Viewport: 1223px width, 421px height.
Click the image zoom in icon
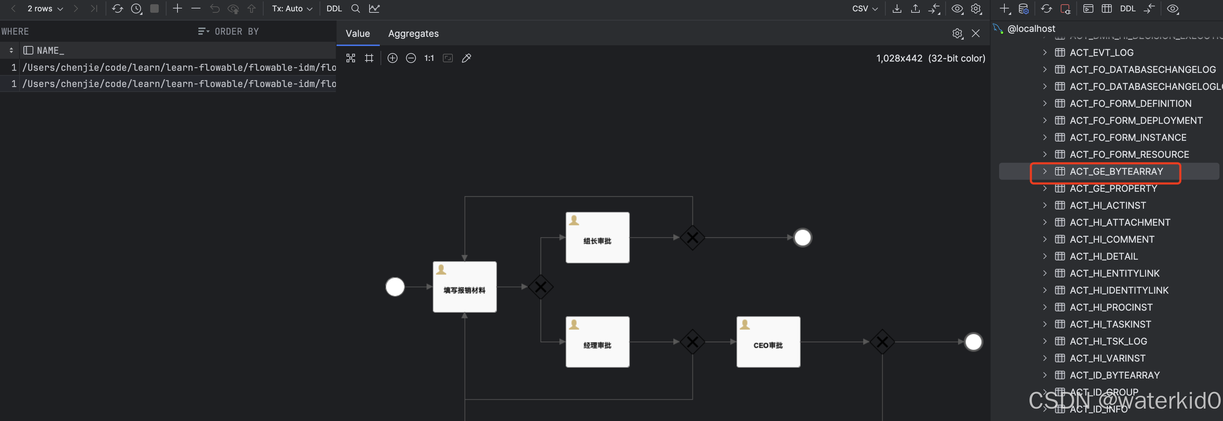392,58
